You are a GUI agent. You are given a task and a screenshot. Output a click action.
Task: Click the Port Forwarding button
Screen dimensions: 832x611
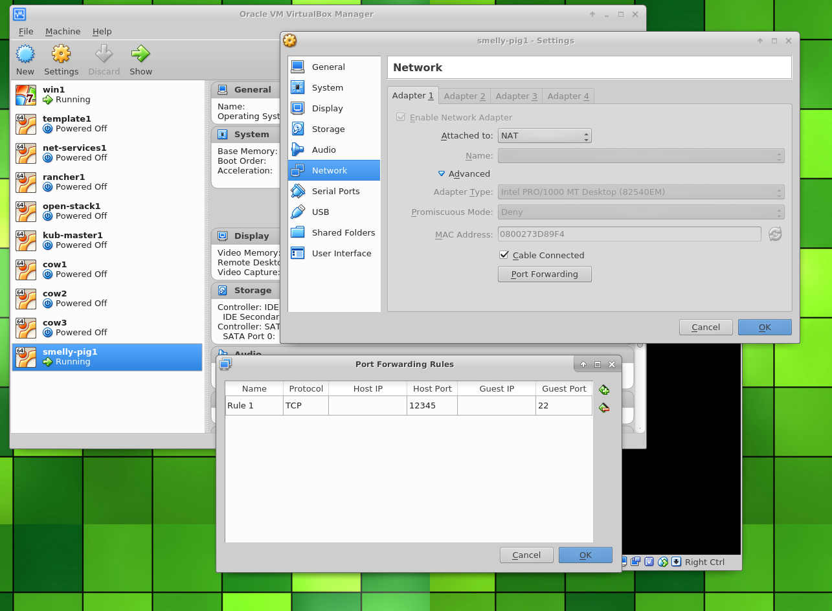click(x=545, y=274)
